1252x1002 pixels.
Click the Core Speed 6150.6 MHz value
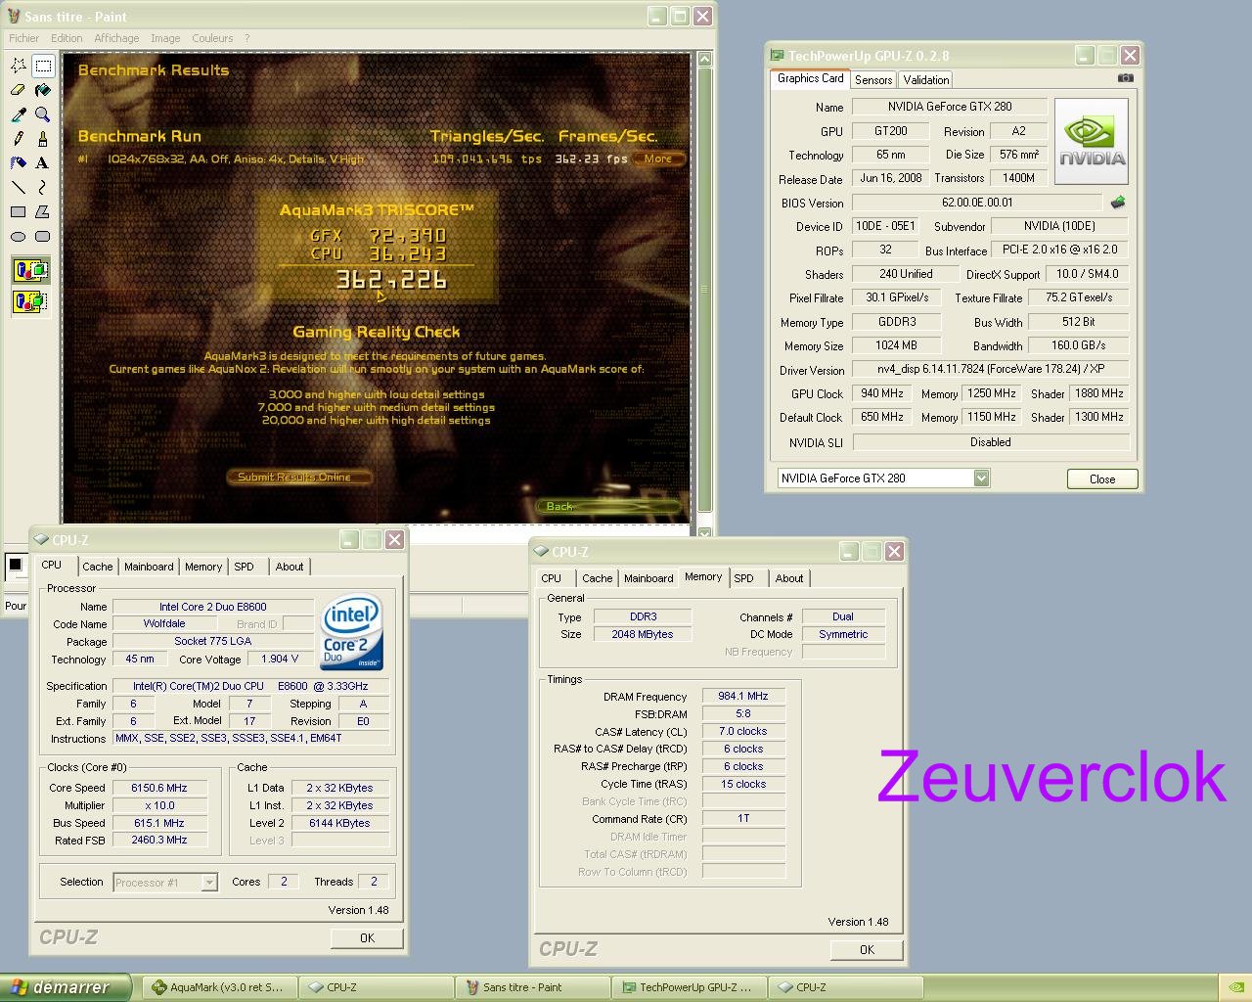159,788
